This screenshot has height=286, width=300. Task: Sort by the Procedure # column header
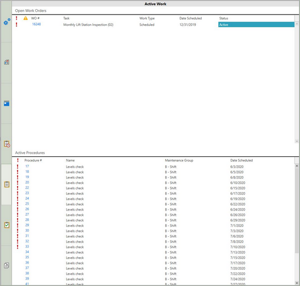coord(33,160)
